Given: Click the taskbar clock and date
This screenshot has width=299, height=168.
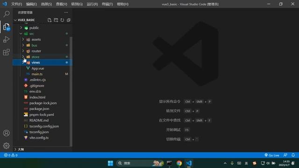Looking at the screenshot, I should [x=285, y=163].
